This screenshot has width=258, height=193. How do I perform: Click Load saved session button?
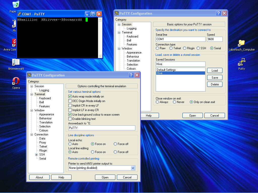point(215,71)
